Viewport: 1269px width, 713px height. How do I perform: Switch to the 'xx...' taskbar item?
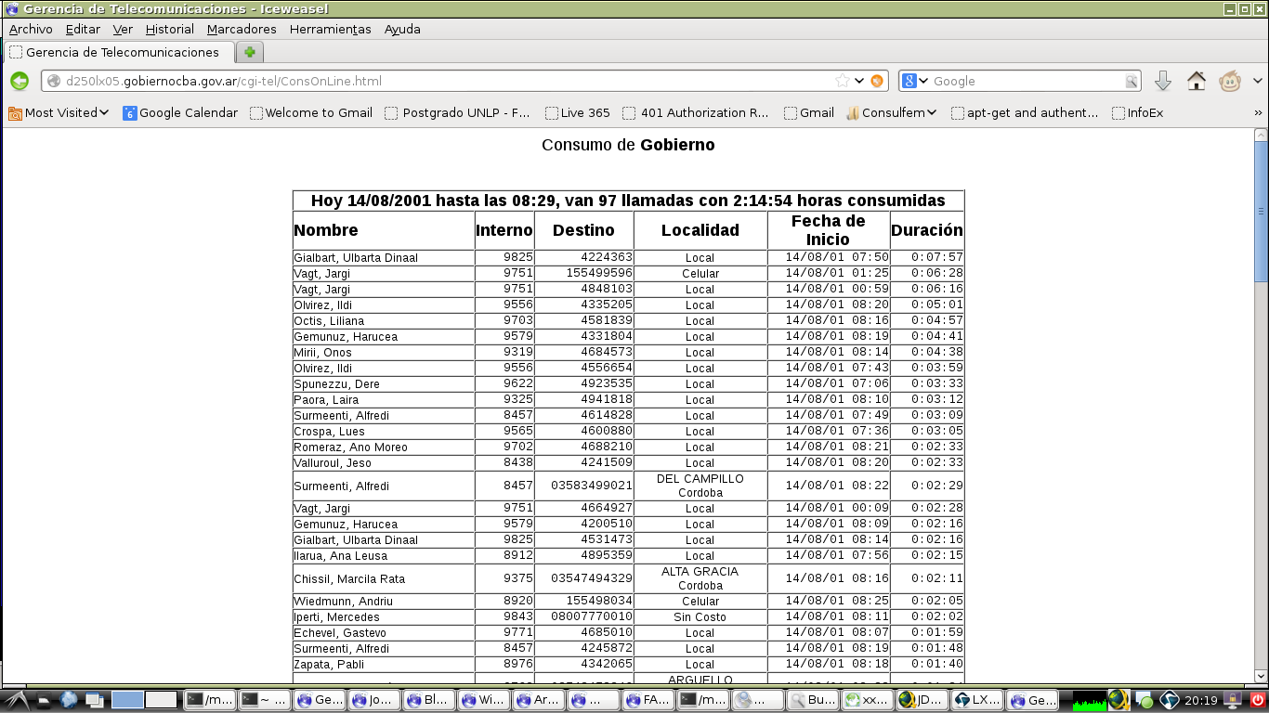point(867,700)
